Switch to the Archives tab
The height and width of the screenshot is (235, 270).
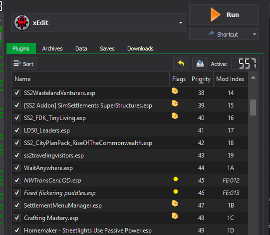52,48
